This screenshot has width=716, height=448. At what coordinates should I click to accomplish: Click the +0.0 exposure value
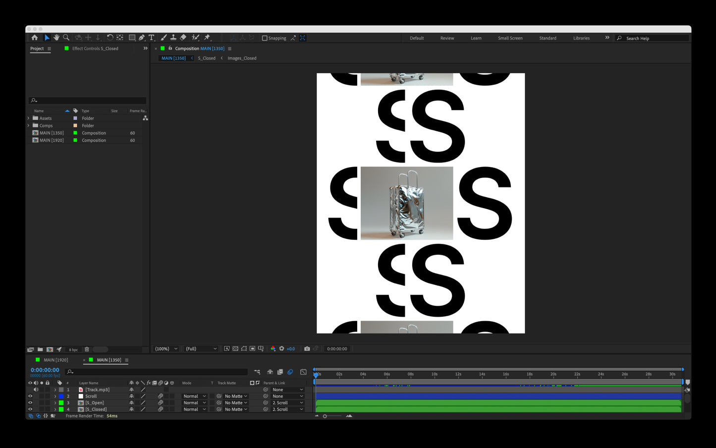(291, 349)
